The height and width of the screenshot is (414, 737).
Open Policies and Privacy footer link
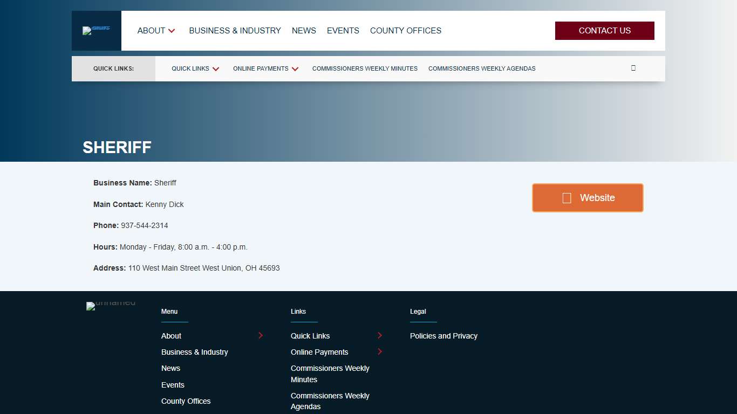(x=443, y=336)
